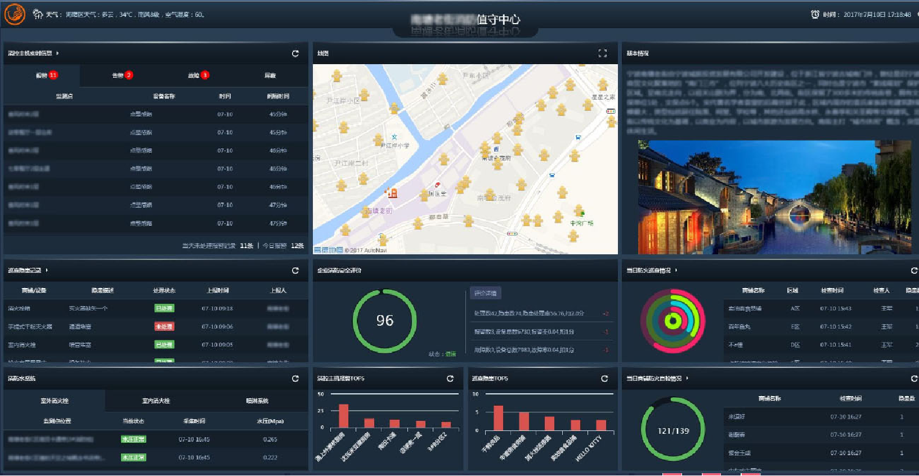This screenshot has height=476, width=919.
Task: Click the green circular gauge showing 96
Action: (x=385, y=321)
